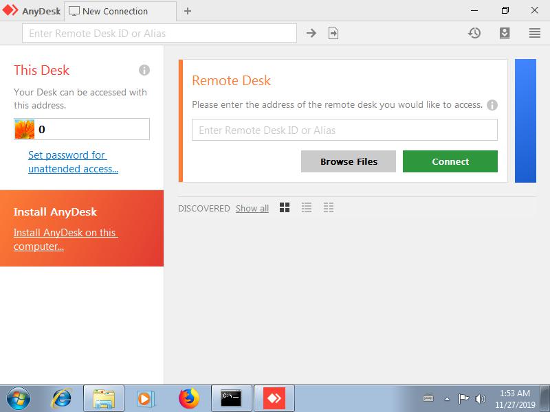Switch discovered view to tiles grid
This screenshot has width=550, height=412.
[x=285, y=208]
